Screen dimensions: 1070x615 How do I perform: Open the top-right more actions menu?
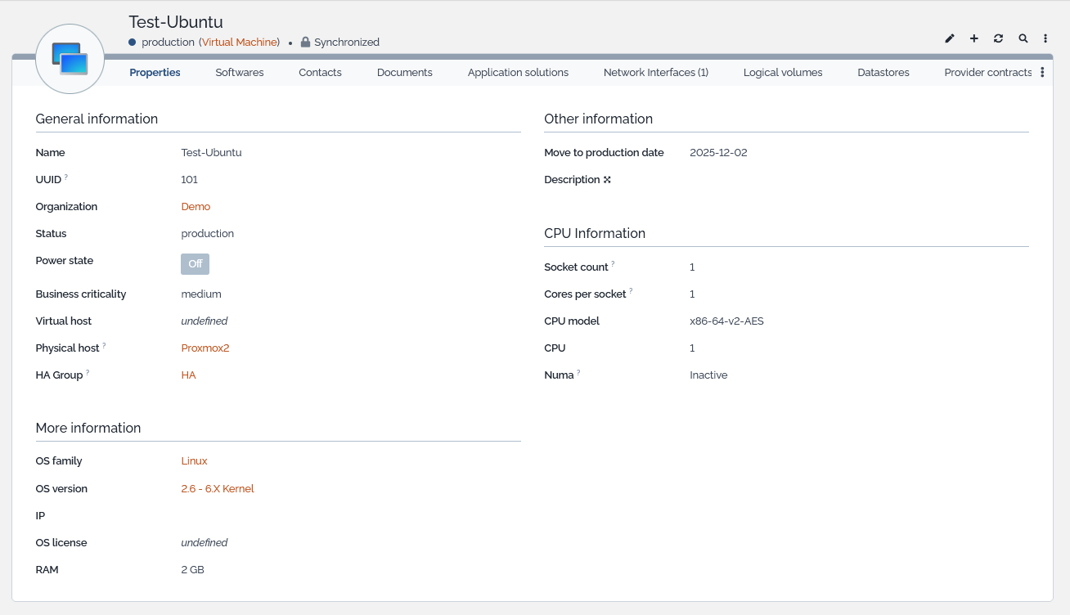pos(1045,38)
